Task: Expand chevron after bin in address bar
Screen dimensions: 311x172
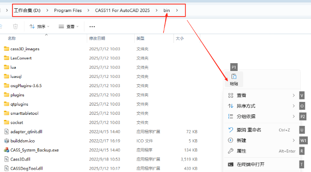Action: tap(177, 10)
